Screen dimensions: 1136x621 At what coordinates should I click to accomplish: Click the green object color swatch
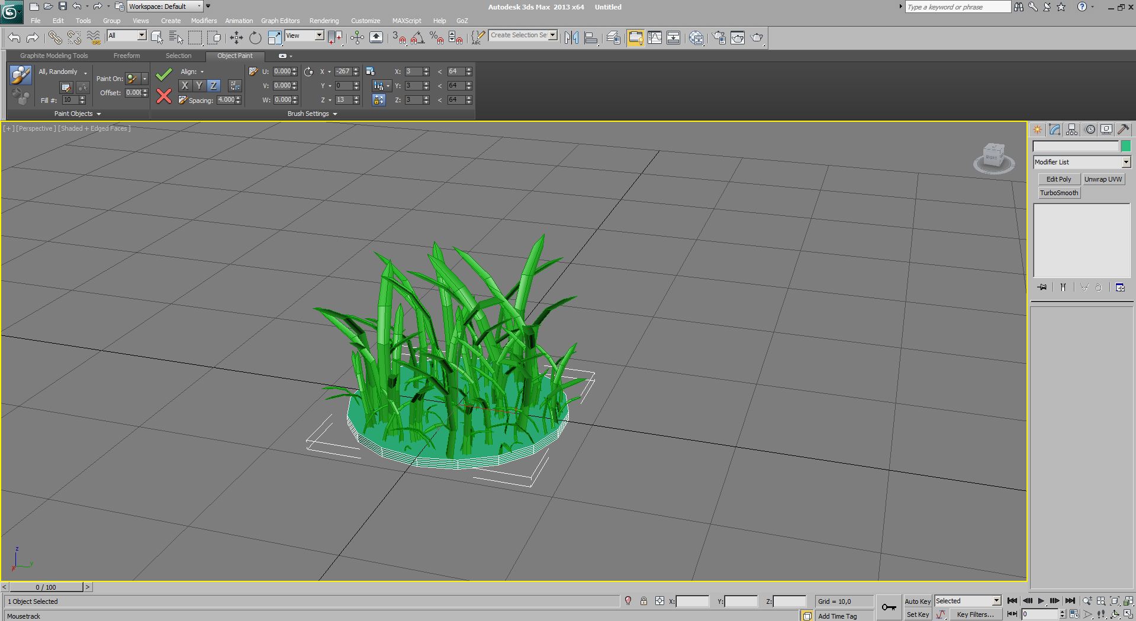(x=1125, y=146)
